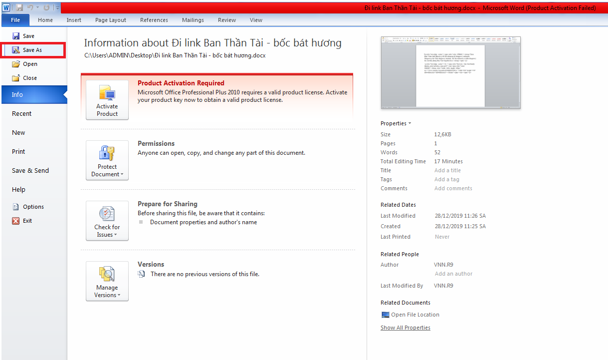Click the Repeat icon in the Quick Access Toolbar
The image size is (608, 360).
[46, 7]
